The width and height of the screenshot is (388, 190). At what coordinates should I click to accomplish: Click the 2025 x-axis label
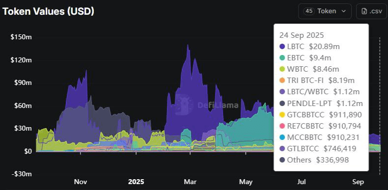click(x=136, y=182)
